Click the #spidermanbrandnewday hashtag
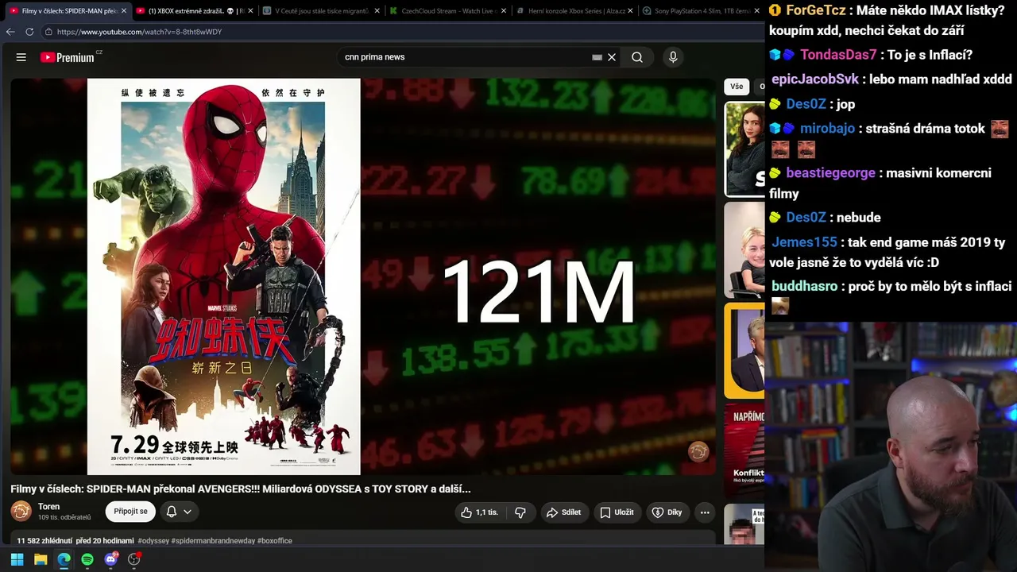The image size is (1017, 572). click(x=213, y=541)
